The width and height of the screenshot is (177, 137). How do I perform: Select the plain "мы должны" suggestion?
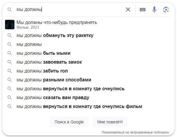click(29, 44)
